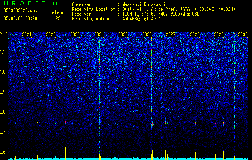Click the 2023 time marker
This screenshot has height=160, width=252.
point(75,34)
